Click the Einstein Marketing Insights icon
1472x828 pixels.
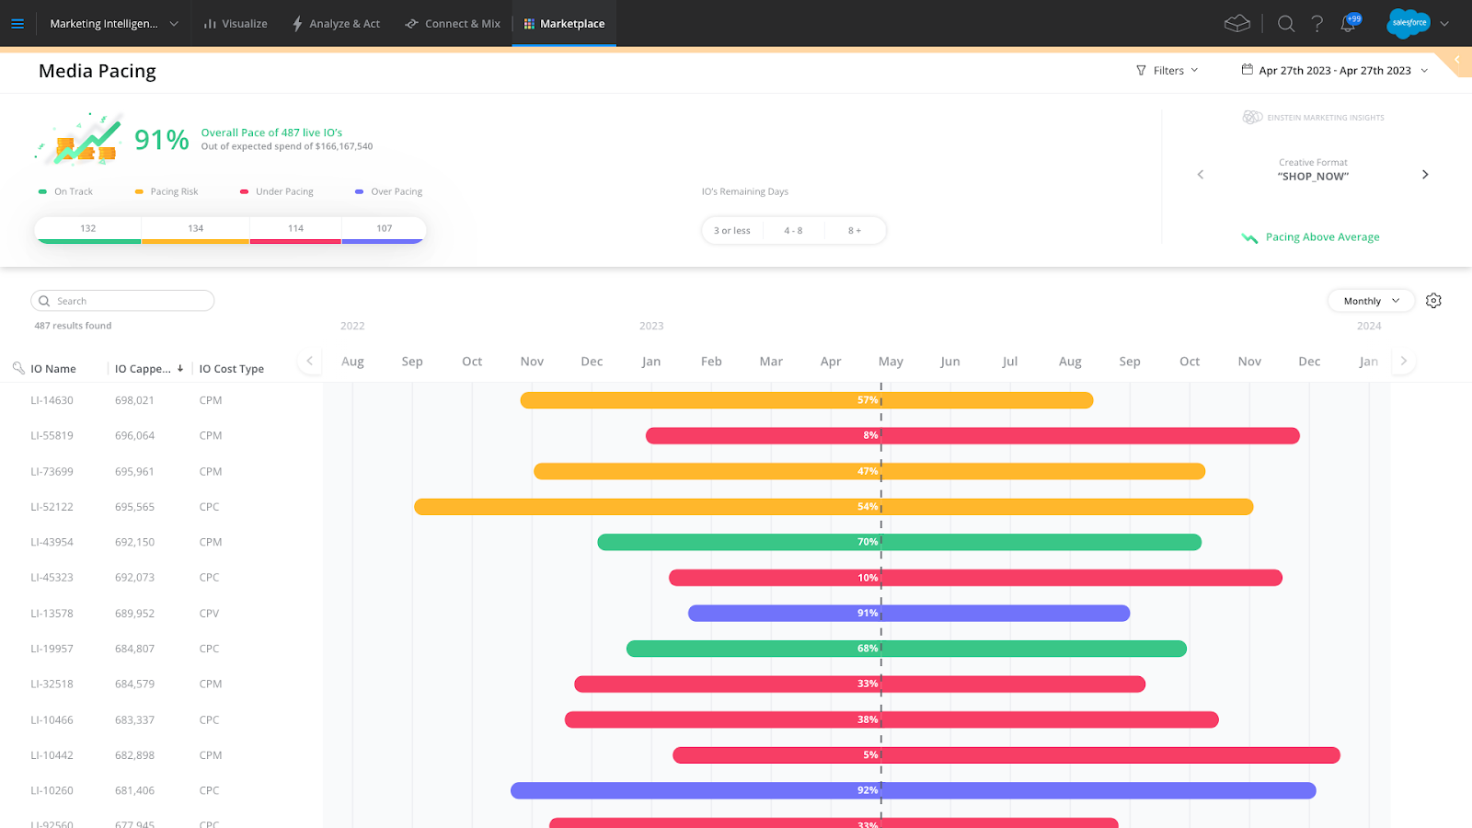(1252, 117)
